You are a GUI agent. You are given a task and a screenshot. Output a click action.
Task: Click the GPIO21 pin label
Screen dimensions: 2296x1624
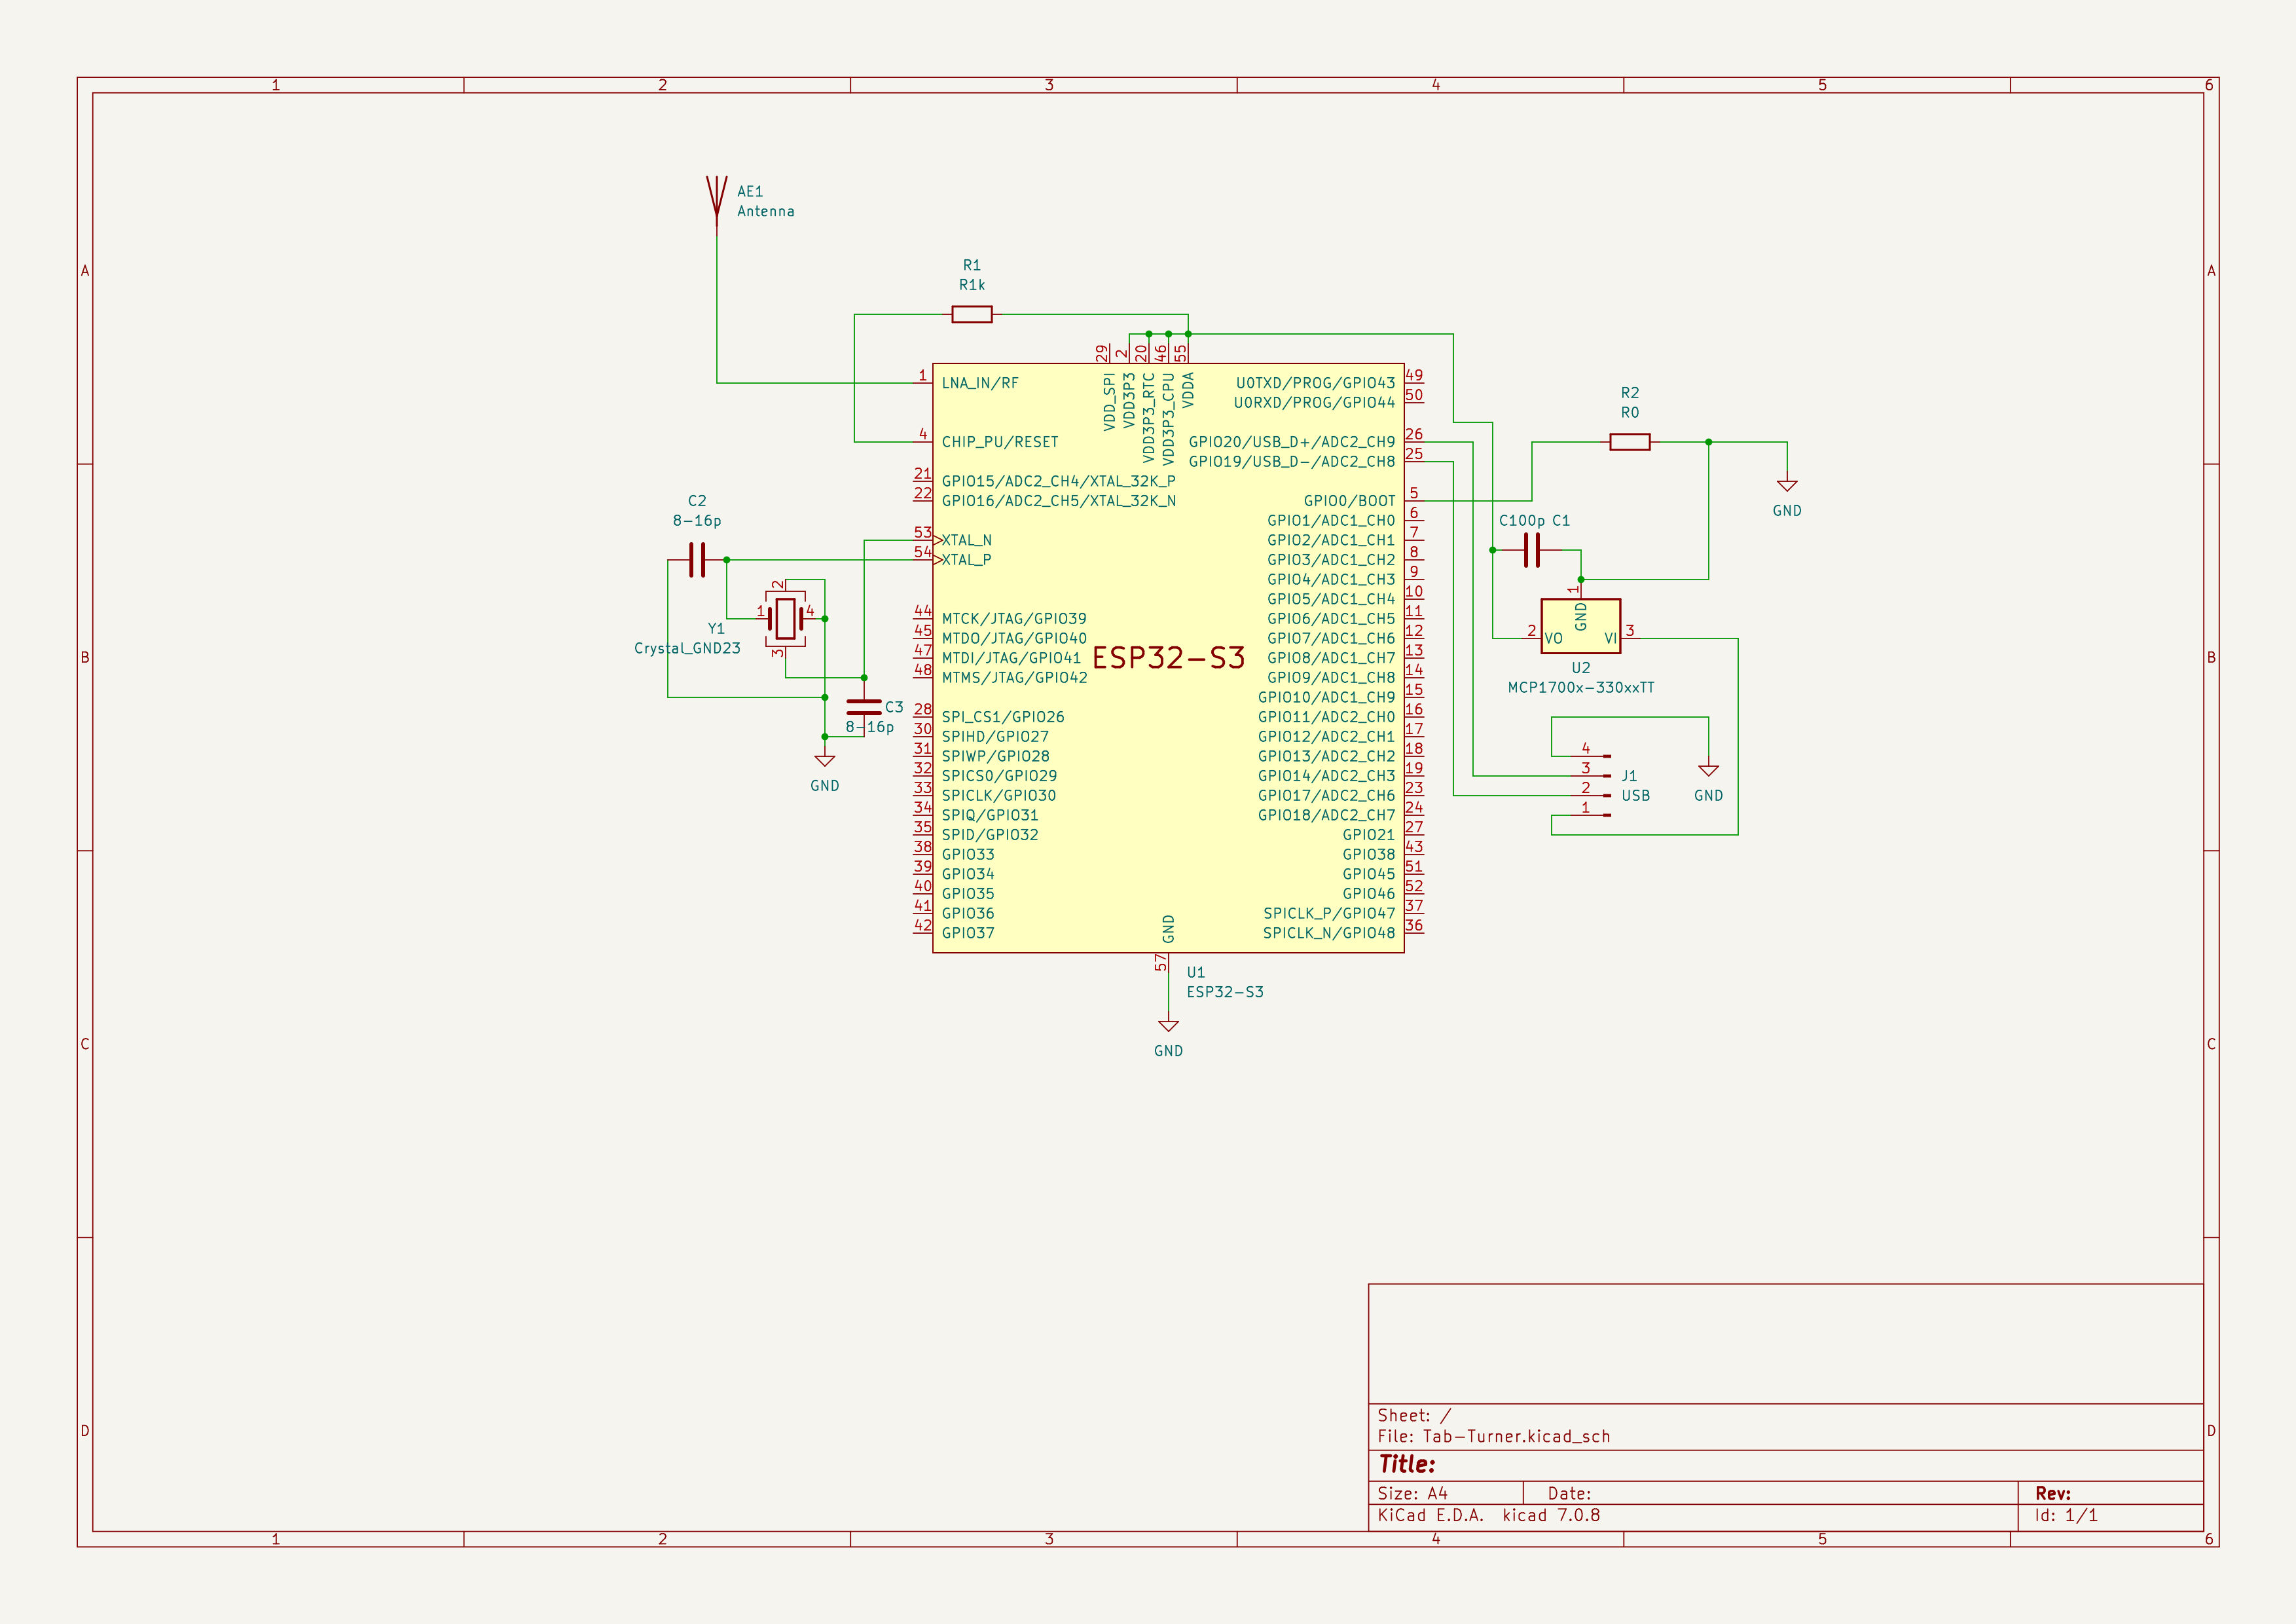[1368, 835]
